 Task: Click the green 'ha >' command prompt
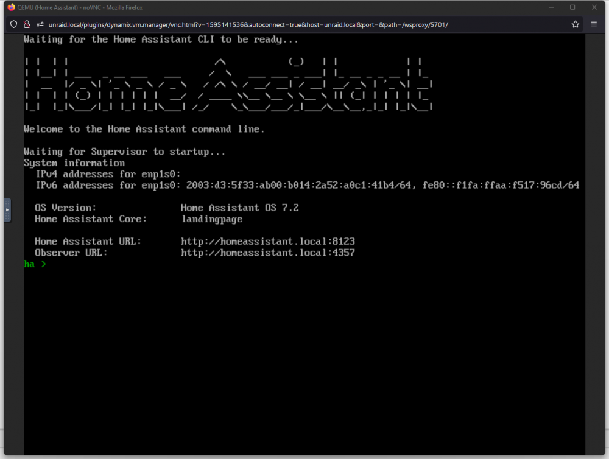(35, 264)
